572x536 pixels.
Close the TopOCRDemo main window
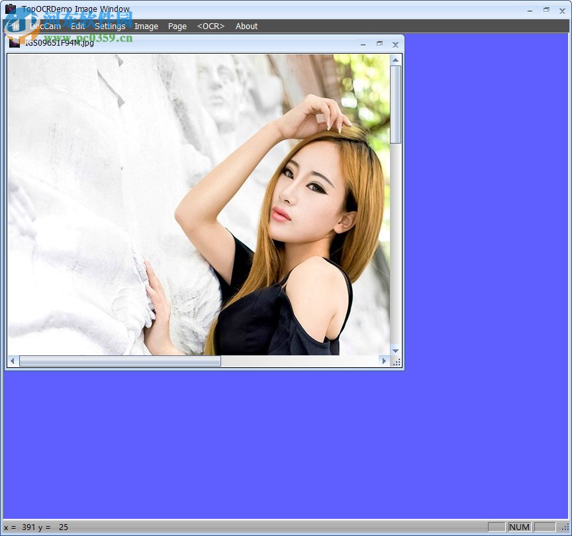point(562,11)
